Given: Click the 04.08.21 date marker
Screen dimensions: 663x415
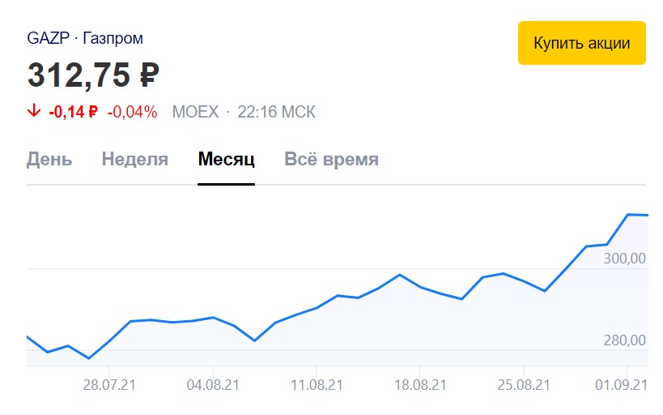Looking at the screenshot, I should 213,385.
